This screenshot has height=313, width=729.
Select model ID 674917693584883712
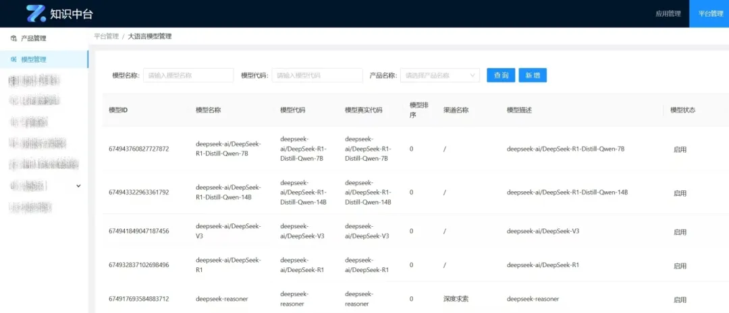tap(138, 299)
